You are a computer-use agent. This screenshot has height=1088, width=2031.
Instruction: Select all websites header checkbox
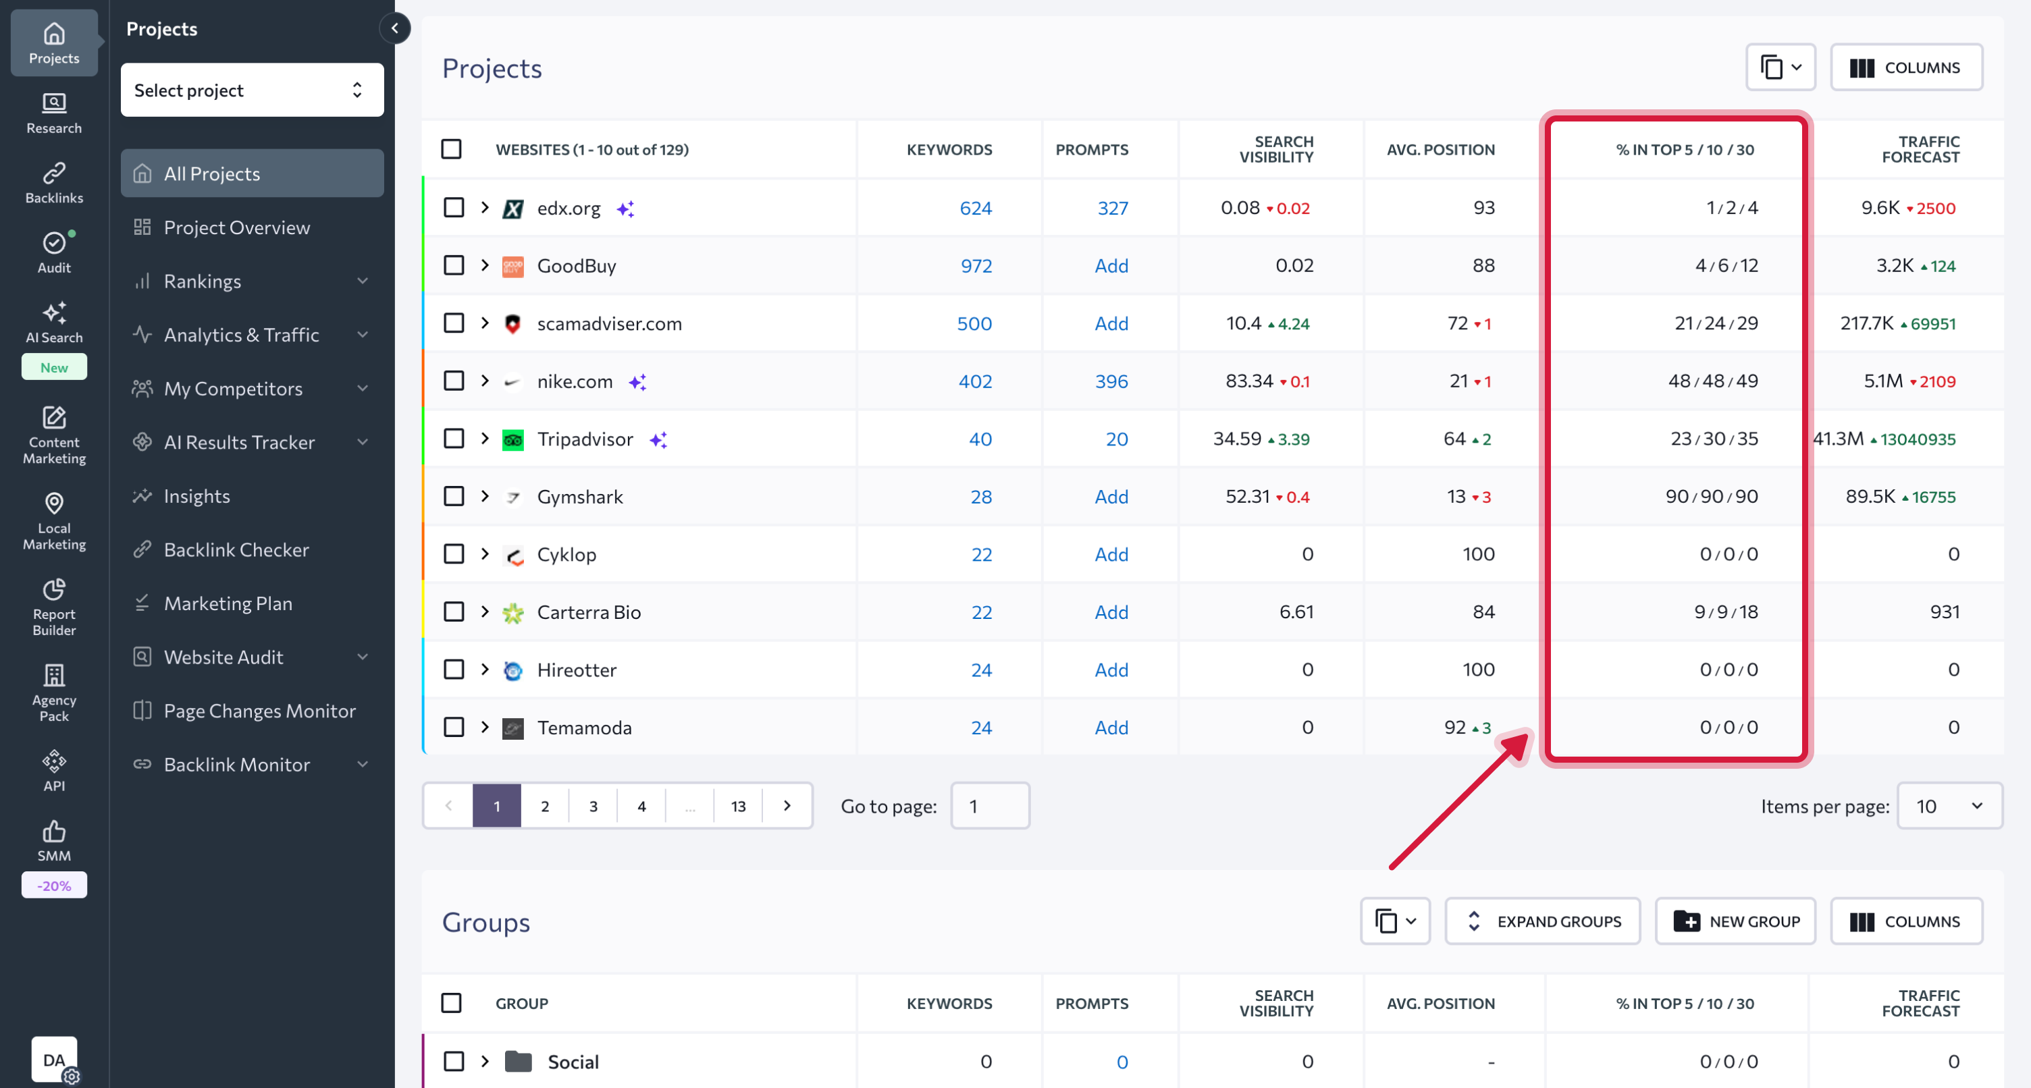pos(451,149)
